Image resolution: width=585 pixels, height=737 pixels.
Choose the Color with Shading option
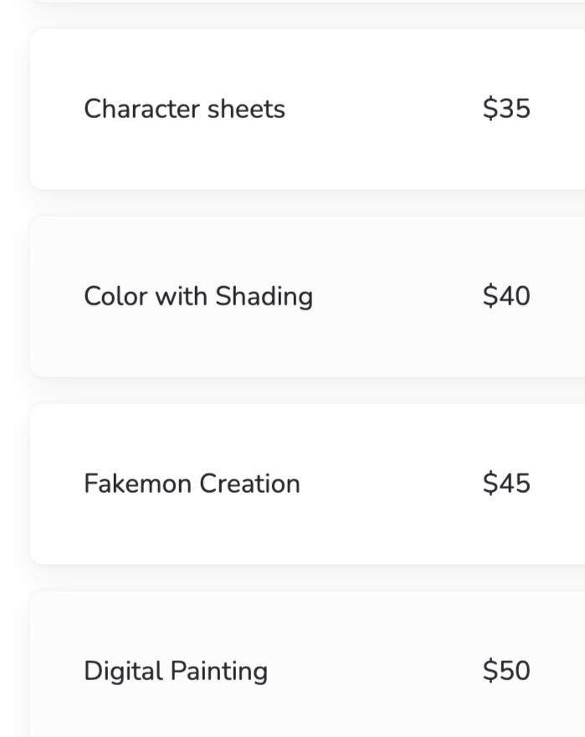[307, 297]
